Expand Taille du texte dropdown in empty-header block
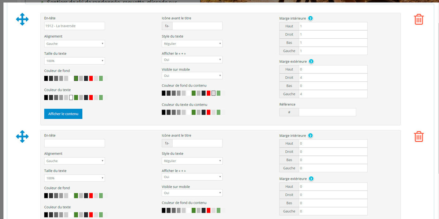439x219 pixels. (75, 178)
